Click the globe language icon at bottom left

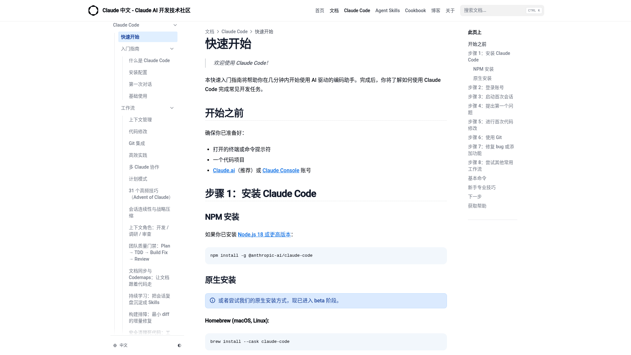(x=115, y=345)
